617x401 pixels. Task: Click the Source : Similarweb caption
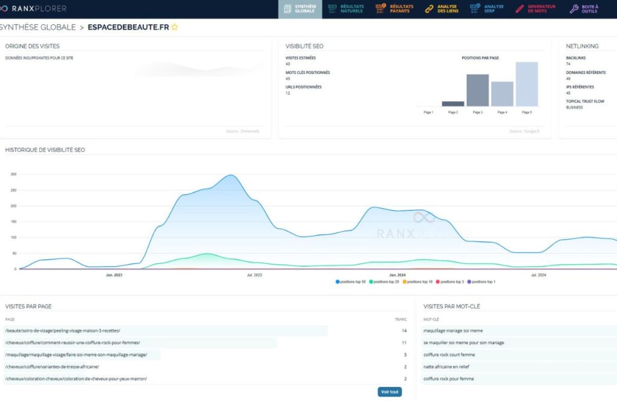coord(243,131)
